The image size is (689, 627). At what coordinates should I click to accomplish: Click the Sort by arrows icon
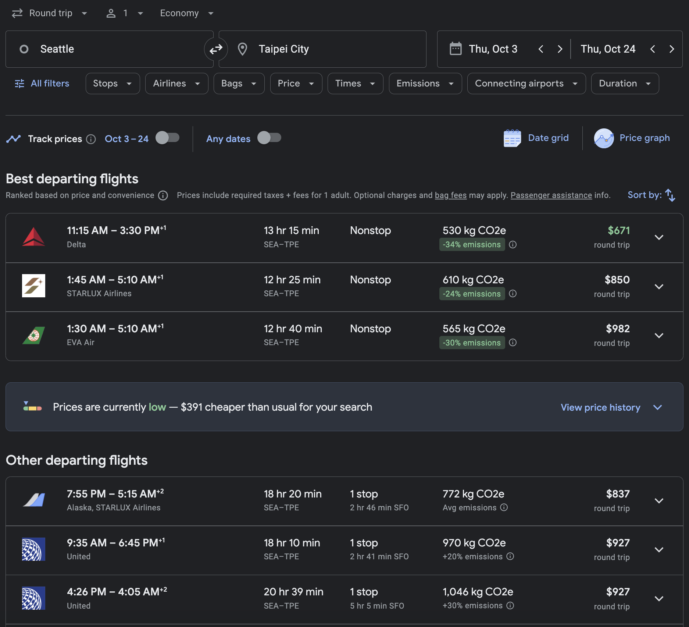(x=670, y=195)
